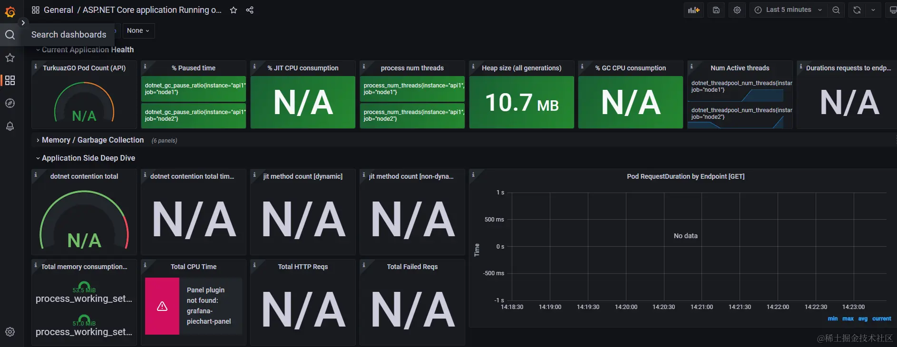Viewport: 897px width, 347px height.
Task: Click the node2 process_num_threads stat tile
Action: click(x=412, y=116)
